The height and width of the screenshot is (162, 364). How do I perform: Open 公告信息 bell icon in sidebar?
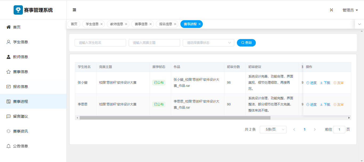coord(9,146)
